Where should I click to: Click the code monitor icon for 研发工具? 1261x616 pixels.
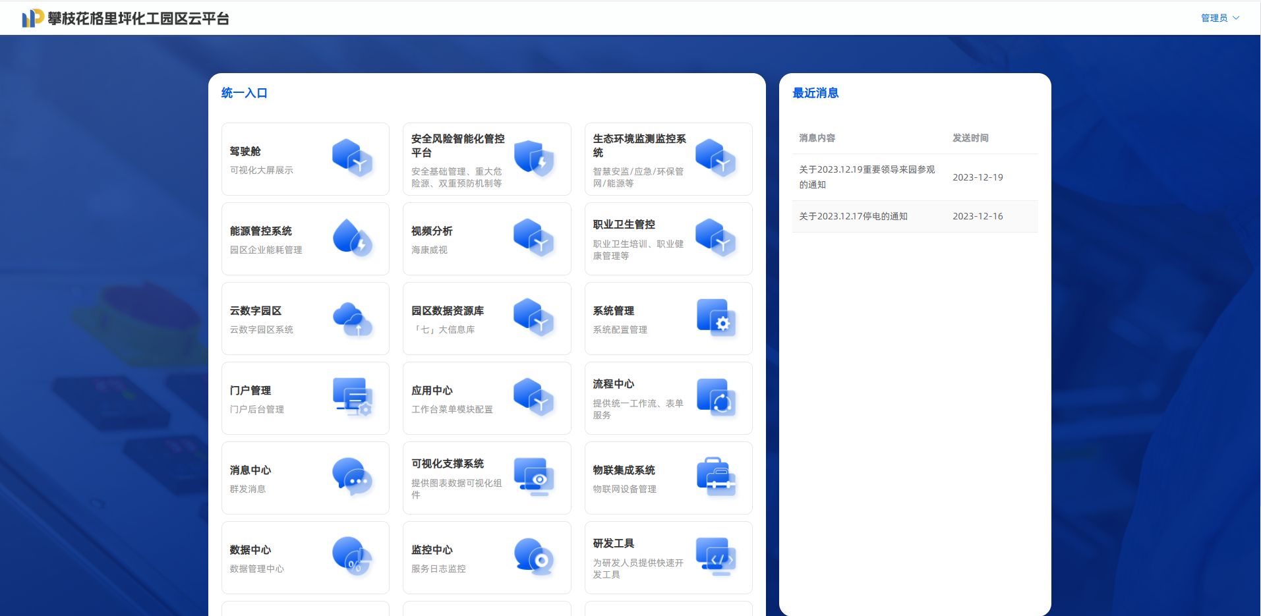tap(716, 557)
